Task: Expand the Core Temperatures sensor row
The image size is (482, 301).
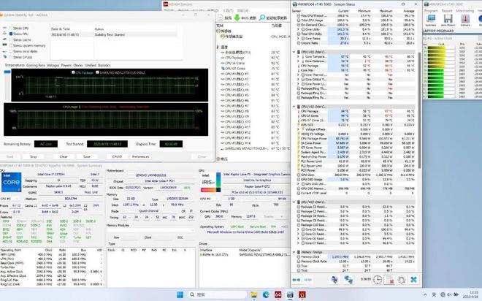Action: (x=298, y=56)
